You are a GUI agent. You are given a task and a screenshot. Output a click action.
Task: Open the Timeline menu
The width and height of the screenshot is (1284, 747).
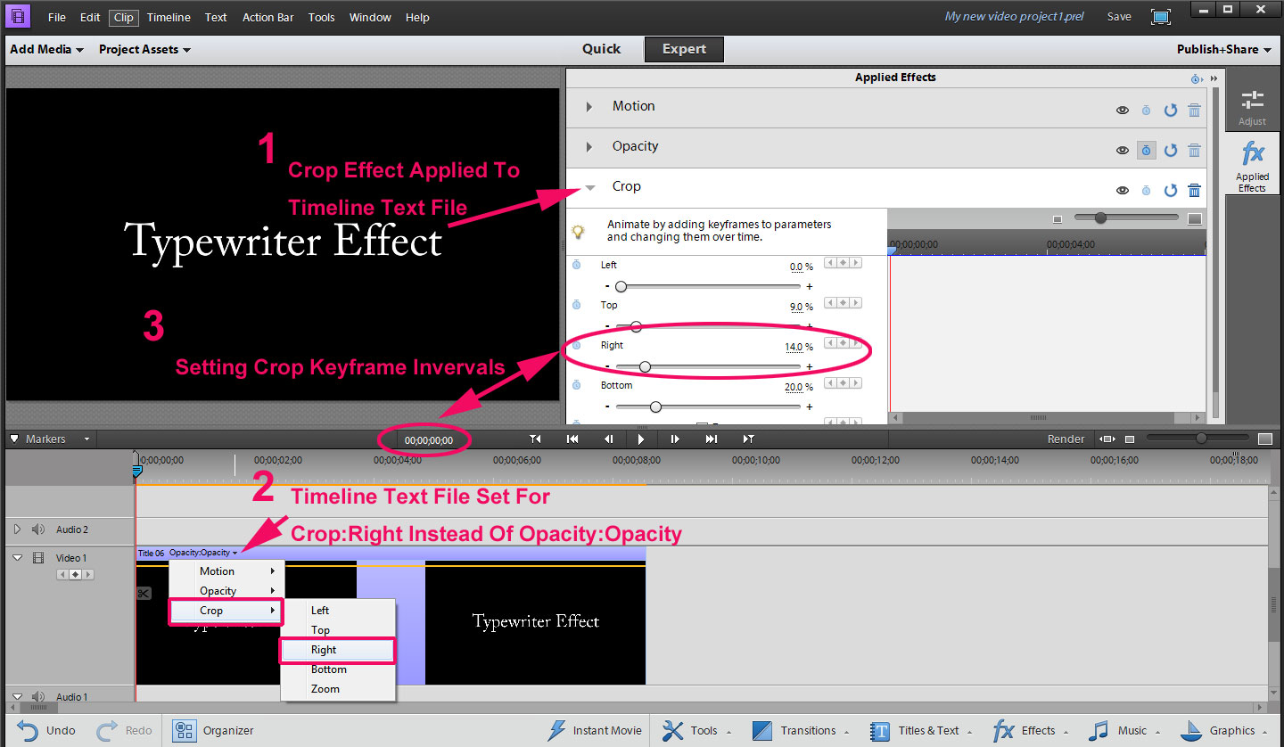(169, 17)
